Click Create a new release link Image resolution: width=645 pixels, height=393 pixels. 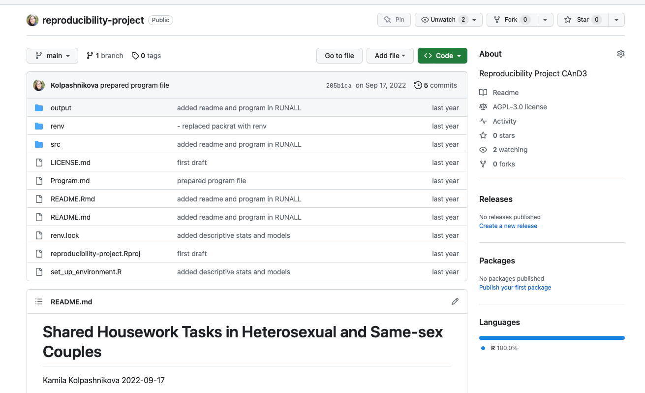point(508,226)
